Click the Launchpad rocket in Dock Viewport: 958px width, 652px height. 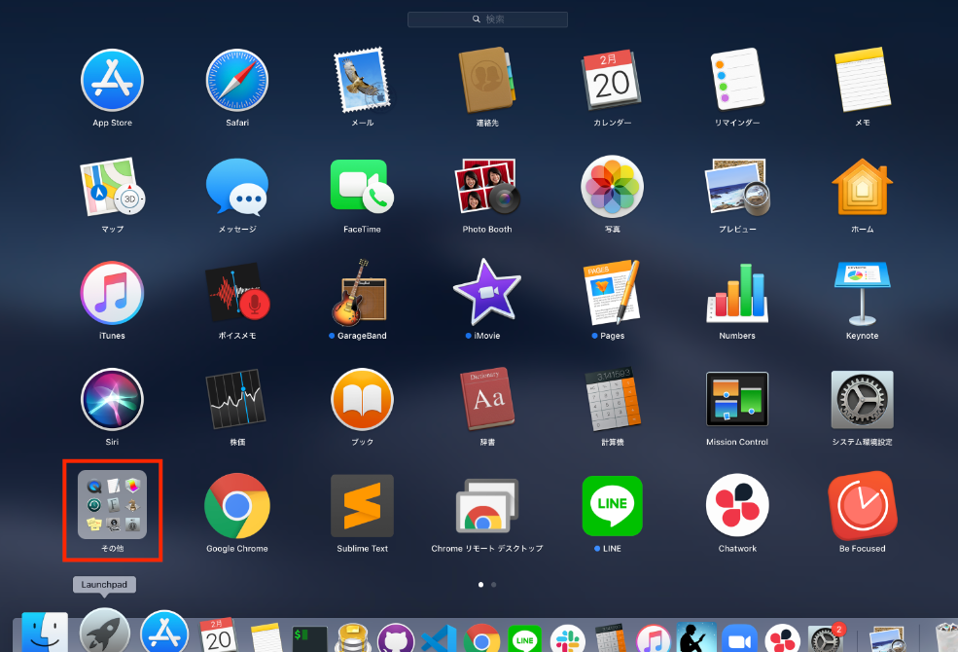click(104, 632)
